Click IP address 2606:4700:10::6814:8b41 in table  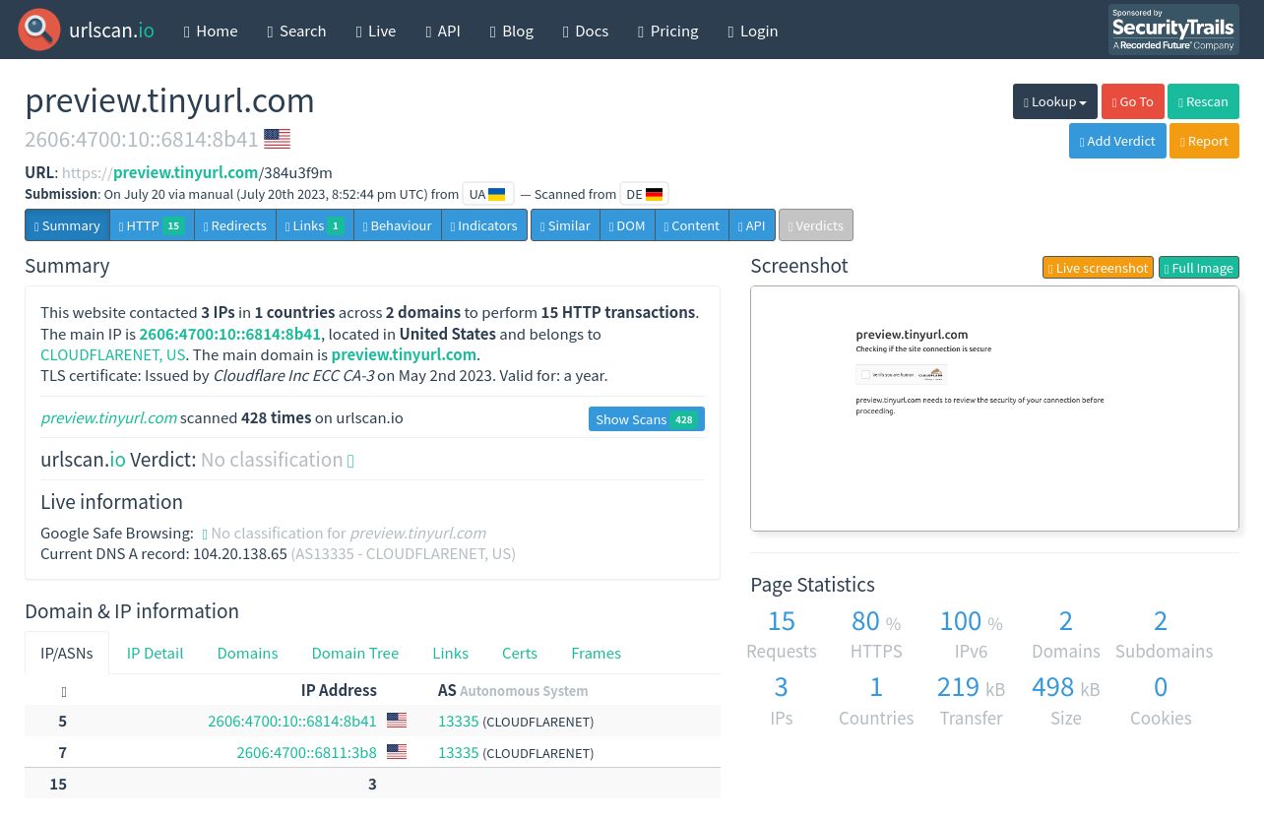pos(292,721)
